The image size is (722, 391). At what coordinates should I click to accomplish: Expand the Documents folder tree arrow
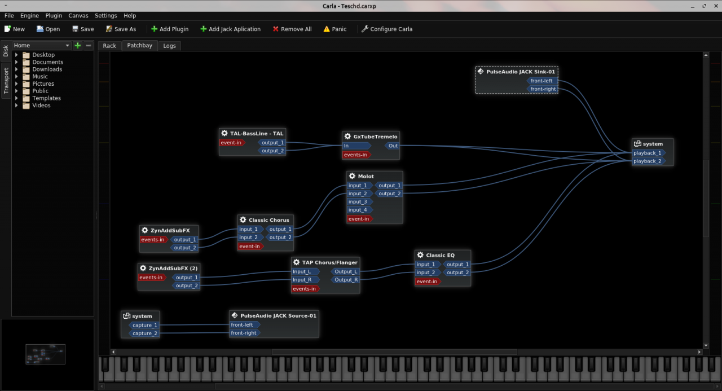point(16,62)
